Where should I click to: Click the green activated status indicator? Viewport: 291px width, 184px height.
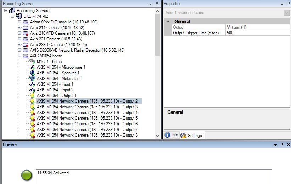(x=27, y=175)
